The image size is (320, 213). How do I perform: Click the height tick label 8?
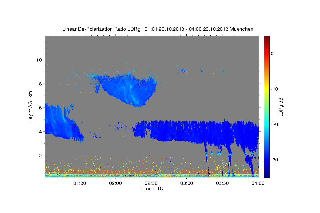(x=40, y=84)
